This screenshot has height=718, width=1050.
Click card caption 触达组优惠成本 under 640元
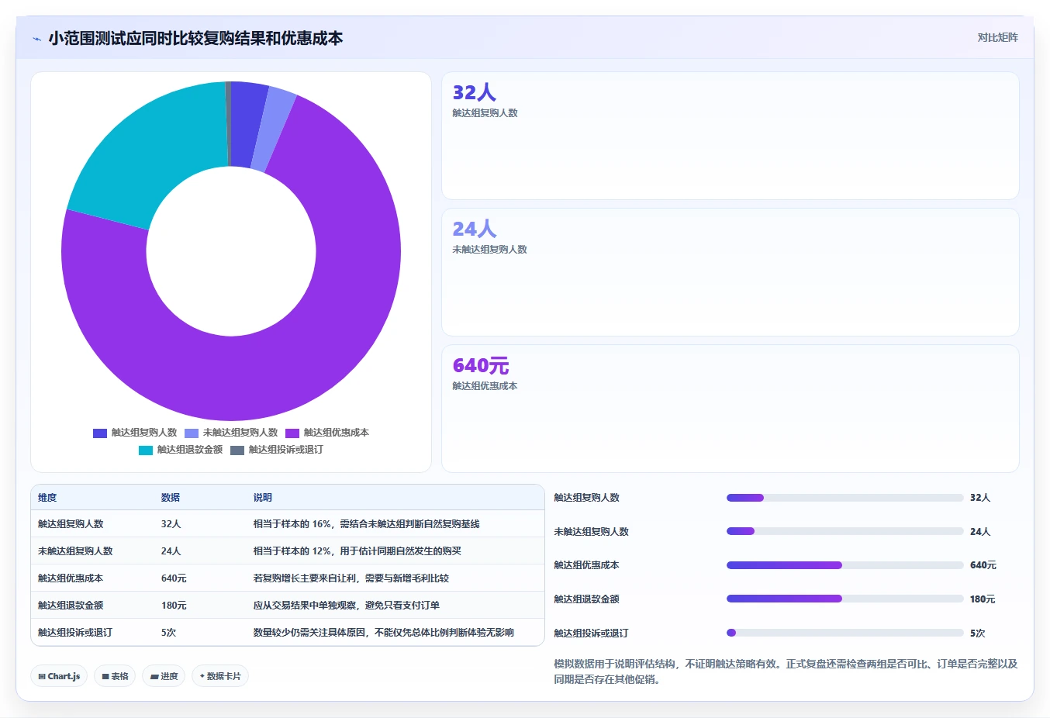[485, 386]
